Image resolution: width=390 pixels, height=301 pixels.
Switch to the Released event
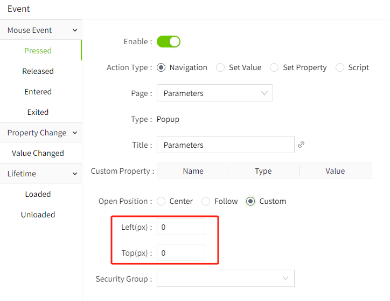tap(38, 71)
